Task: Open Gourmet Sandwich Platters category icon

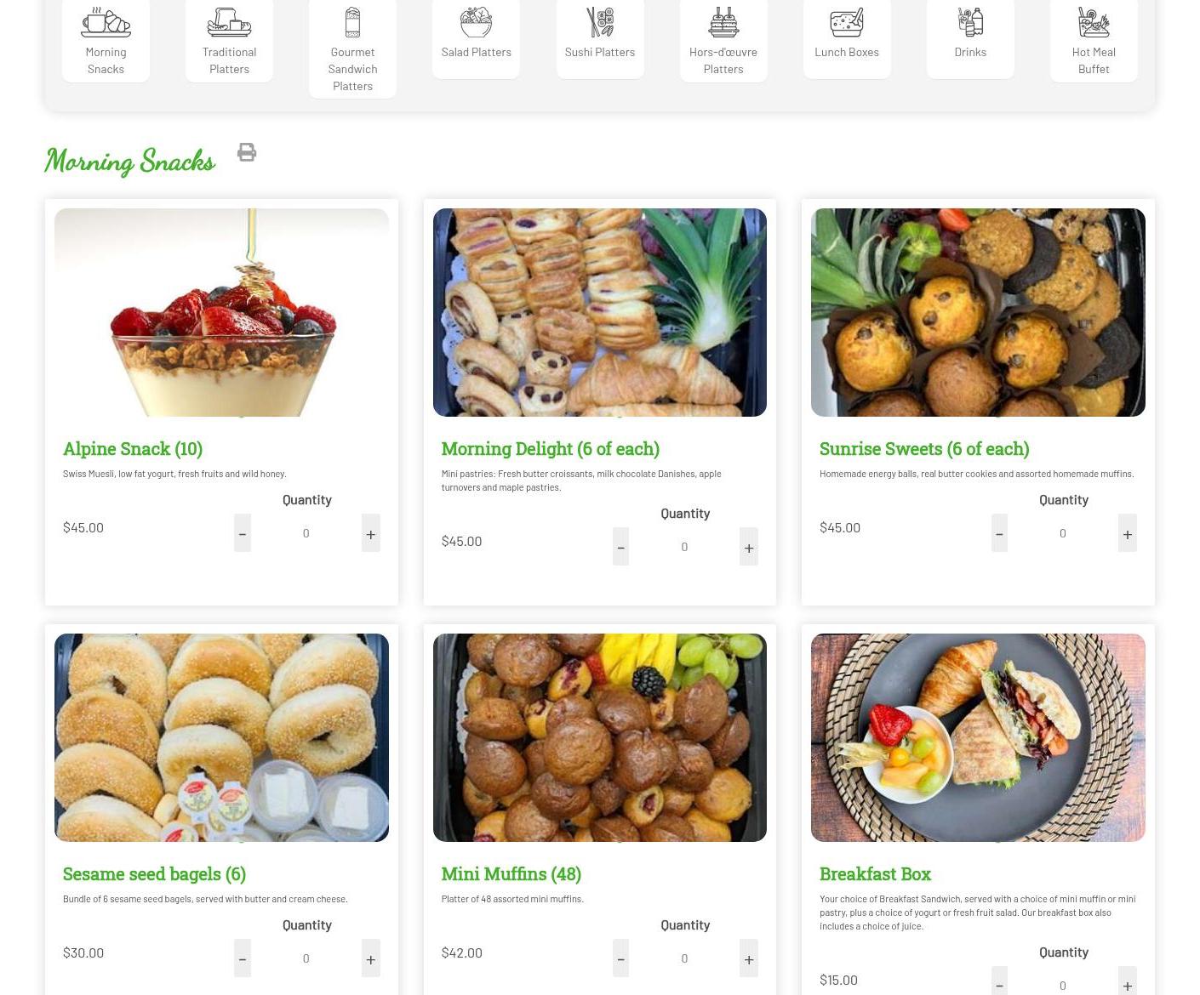Action: tap(352, 22)
